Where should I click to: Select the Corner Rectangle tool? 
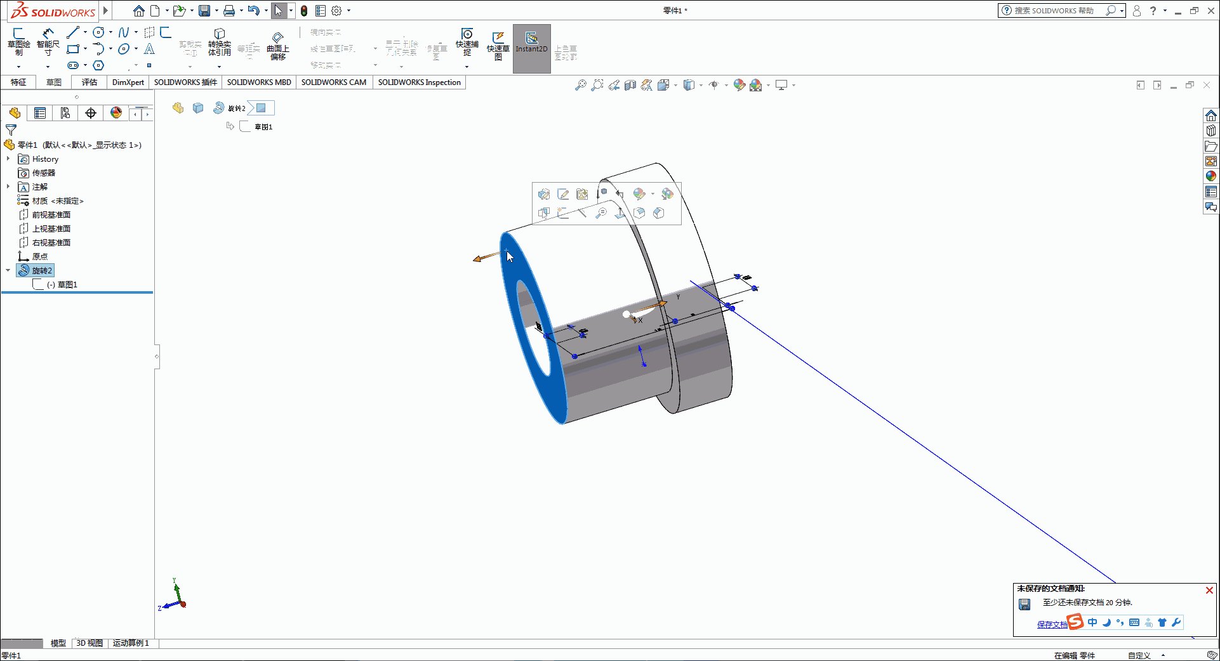click(x=73, y=49)
